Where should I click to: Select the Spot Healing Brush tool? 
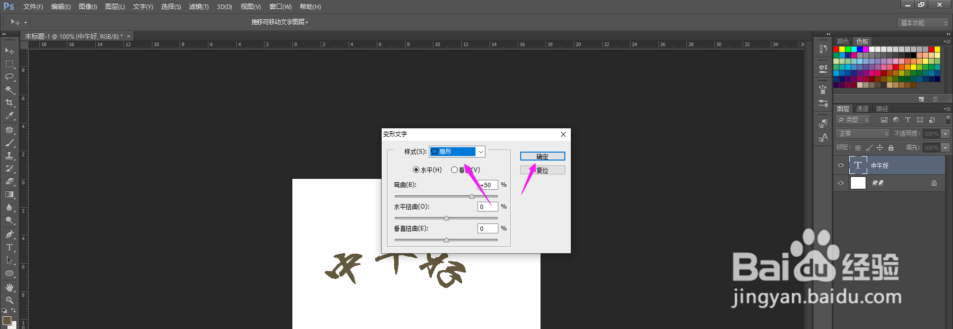pyautogui.click(x=9, y=130)
